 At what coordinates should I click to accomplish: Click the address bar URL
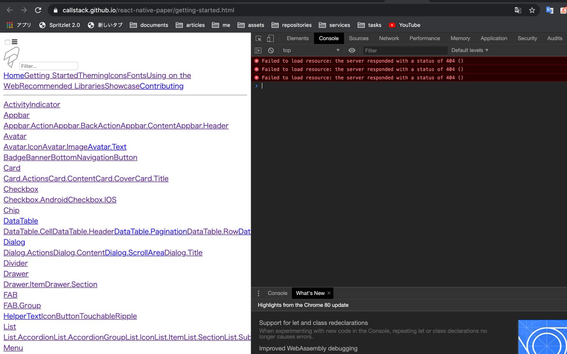148,10
